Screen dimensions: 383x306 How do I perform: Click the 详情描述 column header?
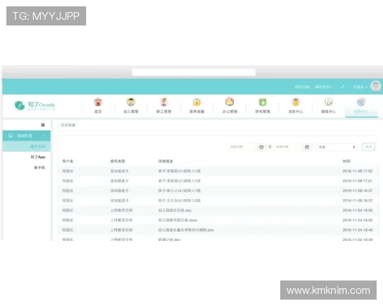(165, 161)
